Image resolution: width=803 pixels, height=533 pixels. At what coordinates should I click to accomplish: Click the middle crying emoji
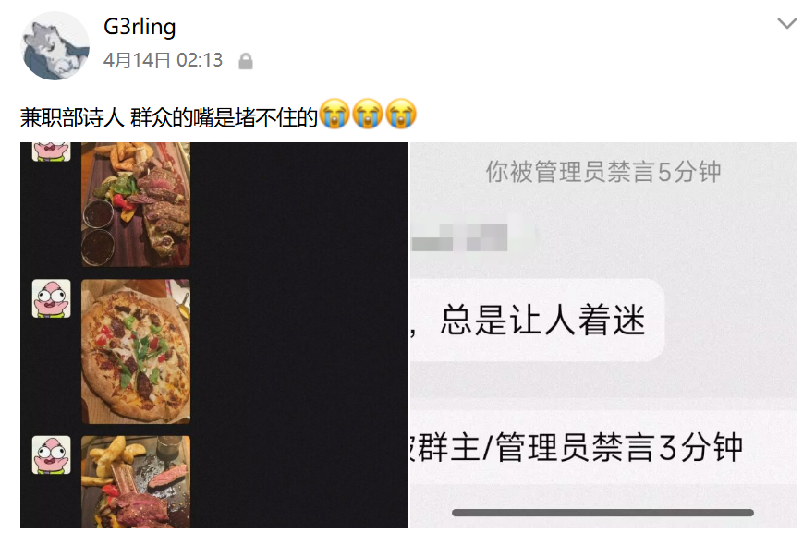point(367,113)
